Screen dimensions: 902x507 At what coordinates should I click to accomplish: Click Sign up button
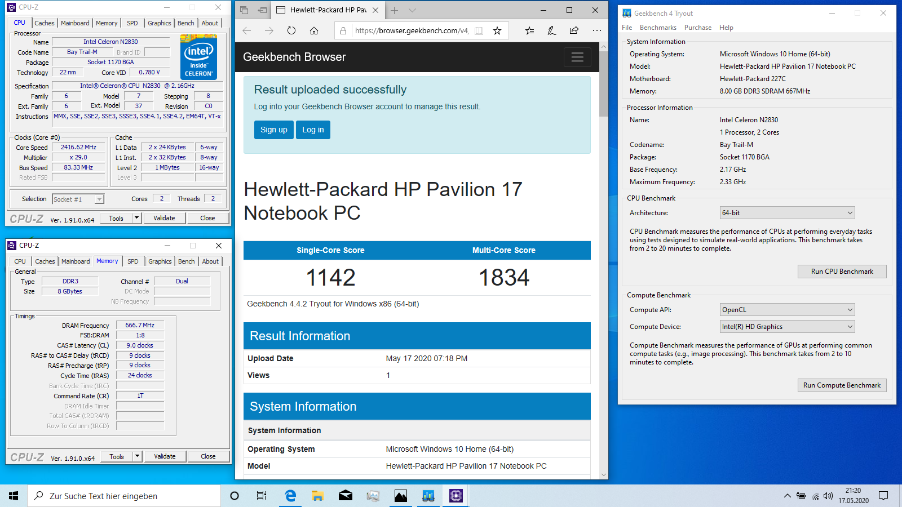274,130
